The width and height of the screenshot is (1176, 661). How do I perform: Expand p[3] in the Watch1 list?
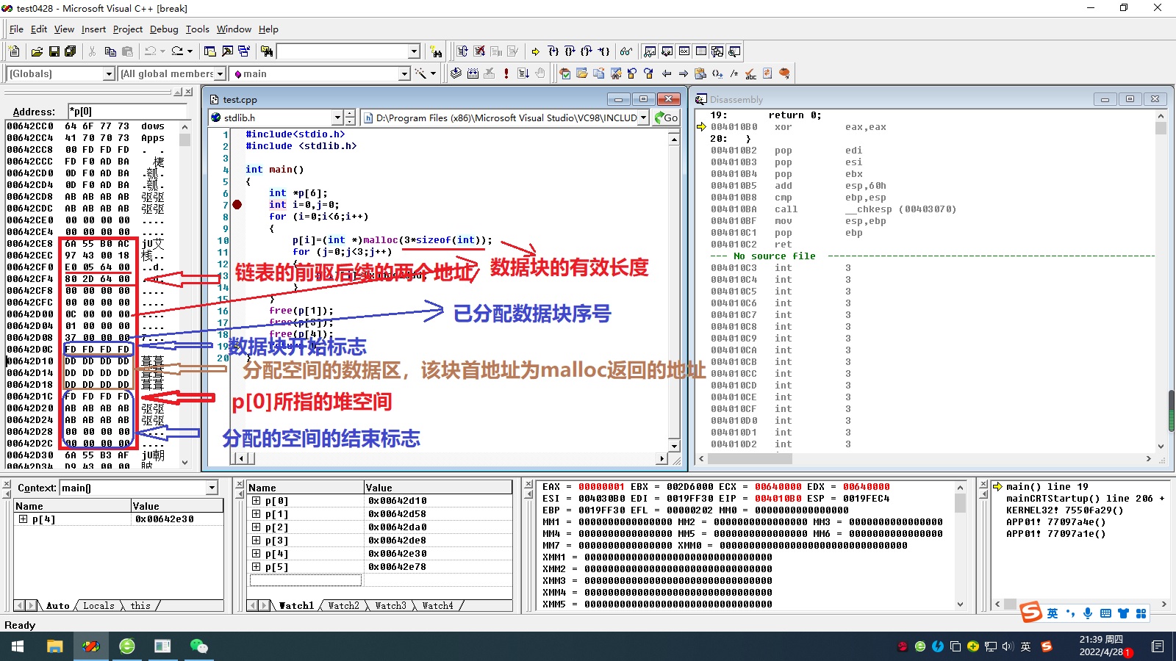(256, 541)
